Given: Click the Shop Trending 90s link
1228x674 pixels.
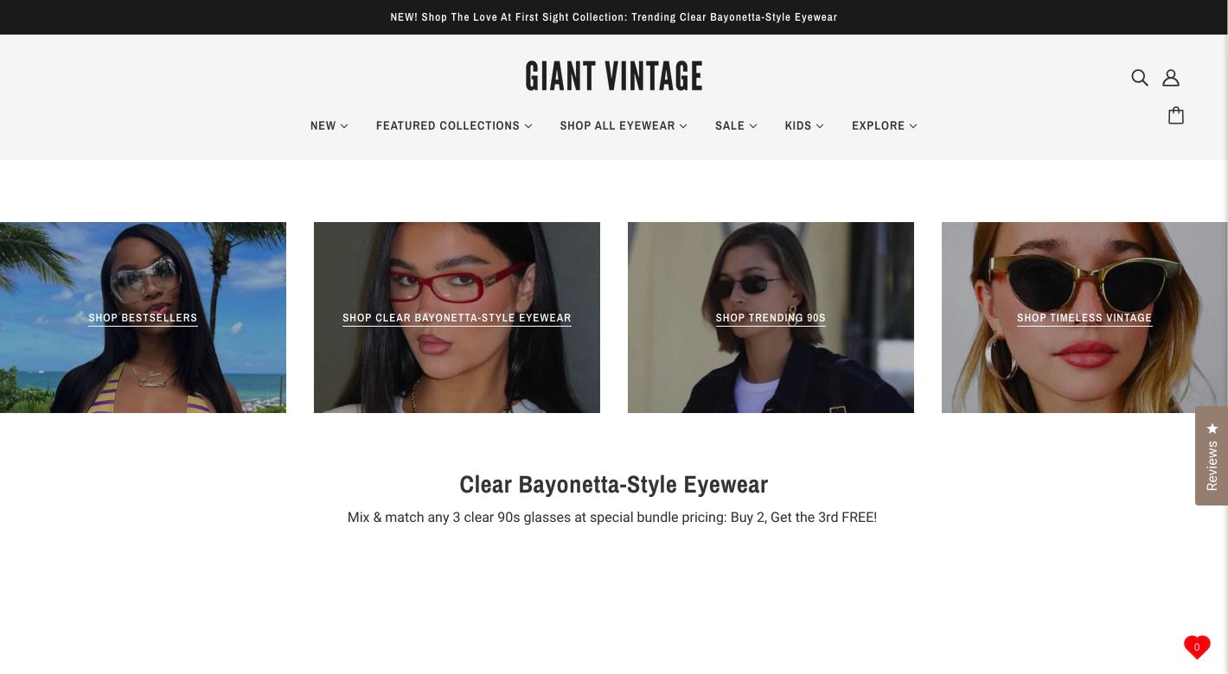Looking at the screenshot, I should [771, 318].
